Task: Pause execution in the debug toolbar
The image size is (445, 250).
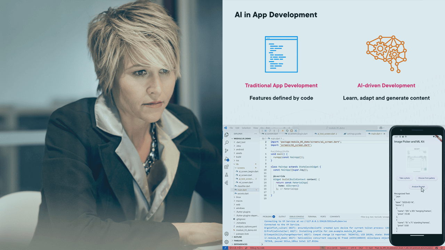Action: click(266, 131)
